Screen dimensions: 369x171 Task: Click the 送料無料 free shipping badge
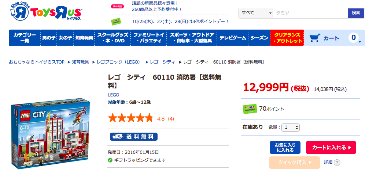[x=134, y=137]
